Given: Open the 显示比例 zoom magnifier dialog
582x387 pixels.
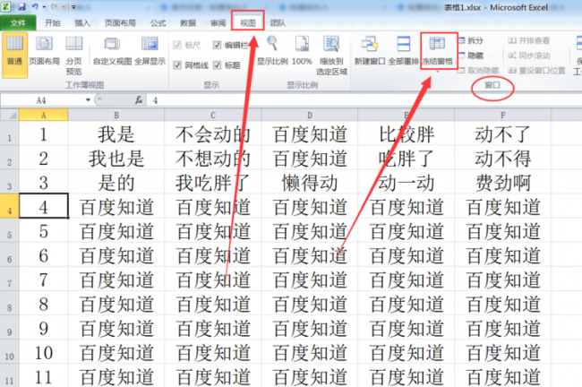Looking at the screenshot, I should [x=272, y=51].
